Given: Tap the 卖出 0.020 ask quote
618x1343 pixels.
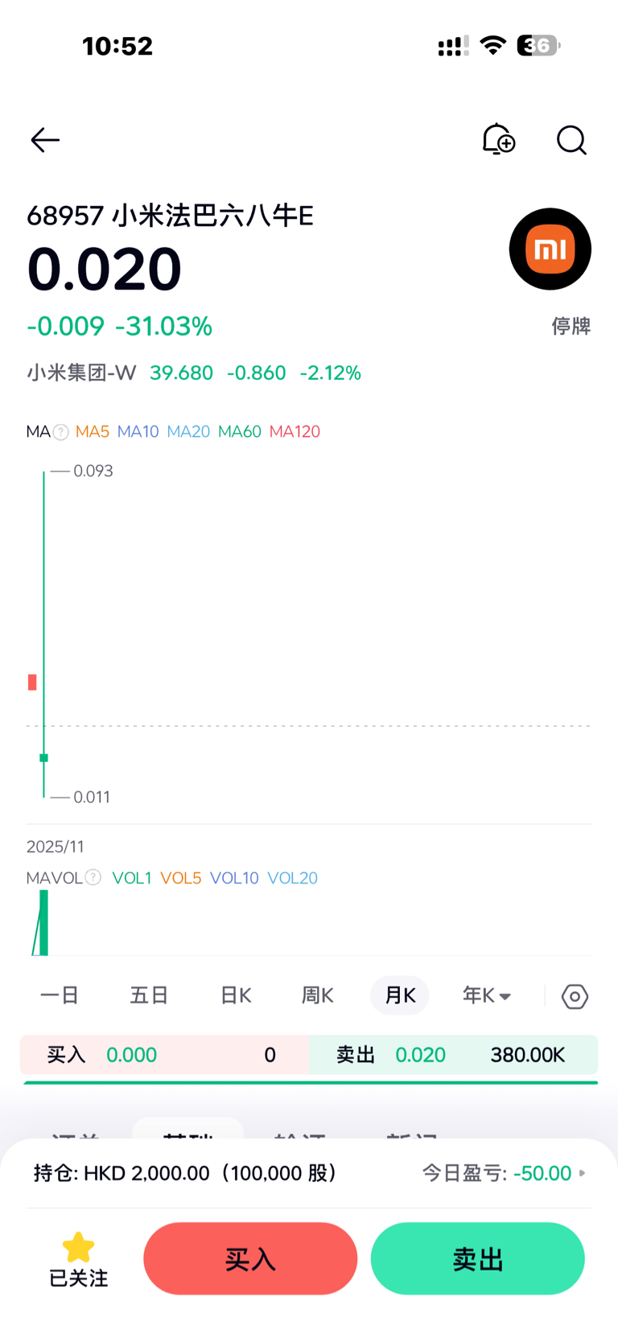Looking at the screenshot, I should point(453,1055).
